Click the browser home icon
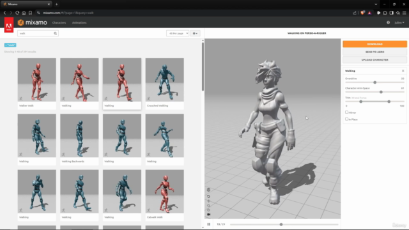This screenshot has height=230, width=409. tap(24, 13)
